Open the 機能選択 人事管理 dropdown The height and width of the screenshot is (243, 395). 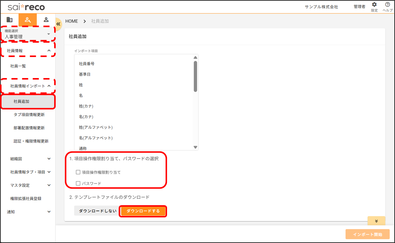coord(27,34)
